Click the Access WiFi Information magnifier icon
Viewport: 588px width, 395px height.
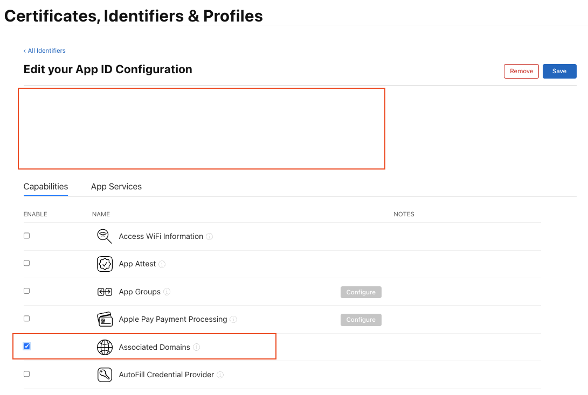pos(104,236)
